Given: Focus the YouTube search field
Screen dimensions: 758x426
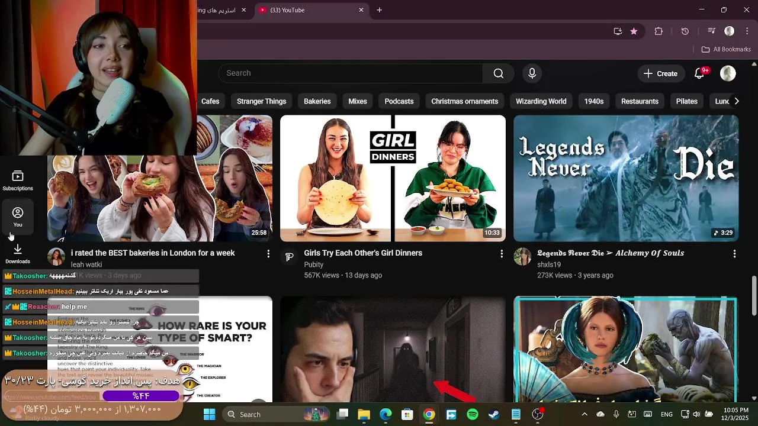Looking at the screenshot, I should [351, 73].
